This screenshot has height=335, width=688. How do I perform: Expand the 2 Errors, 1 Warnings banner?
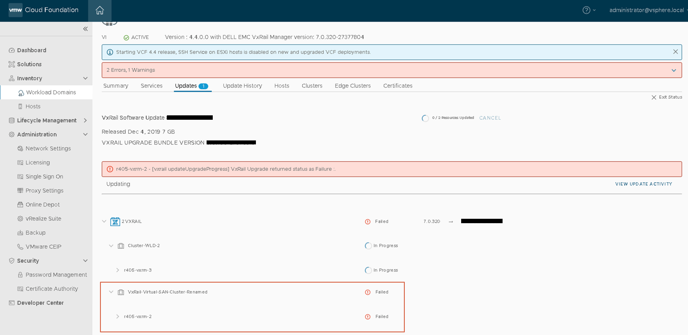pos(673,70)
